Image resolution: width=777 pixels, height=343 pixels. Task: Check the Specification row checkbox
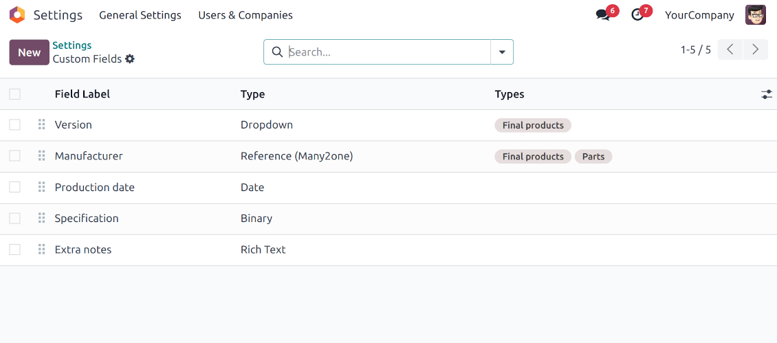[x=15, y=219]
